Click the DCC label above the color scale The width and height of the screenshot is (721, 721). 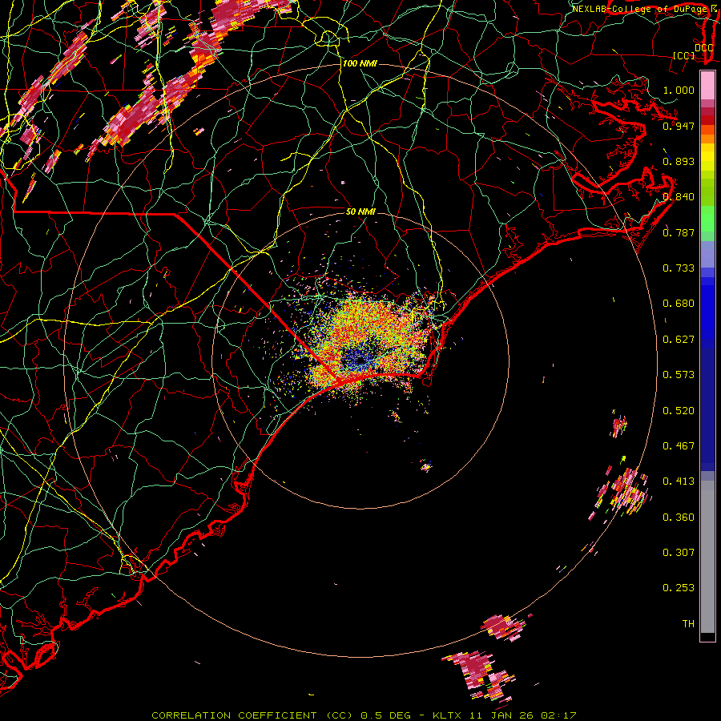pos(703,48)
